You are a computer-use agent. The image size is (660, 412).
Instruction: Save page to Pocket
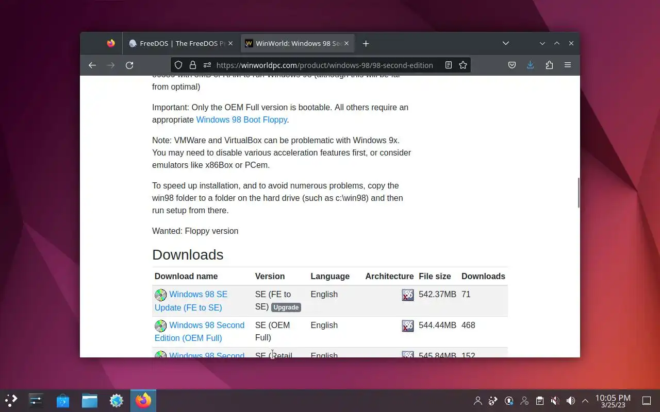tap(512, 65)
